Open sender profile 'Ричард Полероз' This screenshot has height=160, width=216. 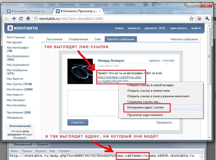(x=111, y=61)
